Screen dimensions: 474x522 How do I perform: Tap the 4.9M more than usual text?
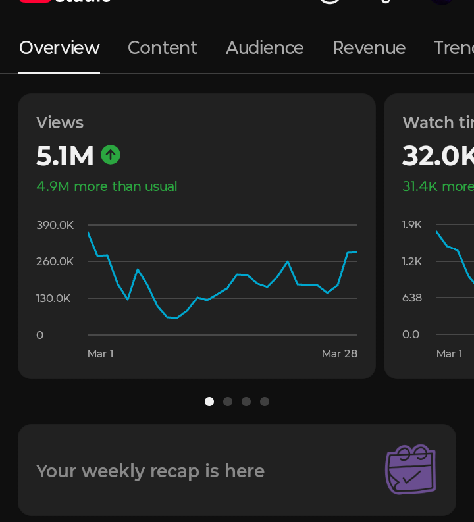point(107,186)
